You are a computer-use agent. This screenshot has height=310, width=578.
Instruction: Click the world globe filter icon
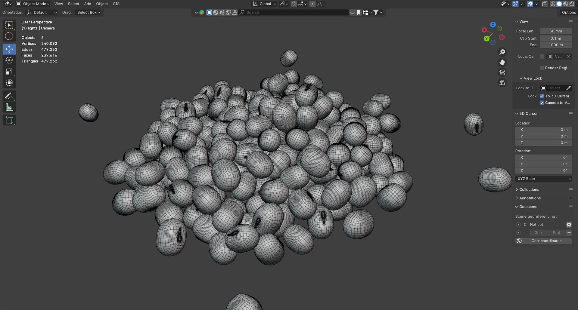228,12
